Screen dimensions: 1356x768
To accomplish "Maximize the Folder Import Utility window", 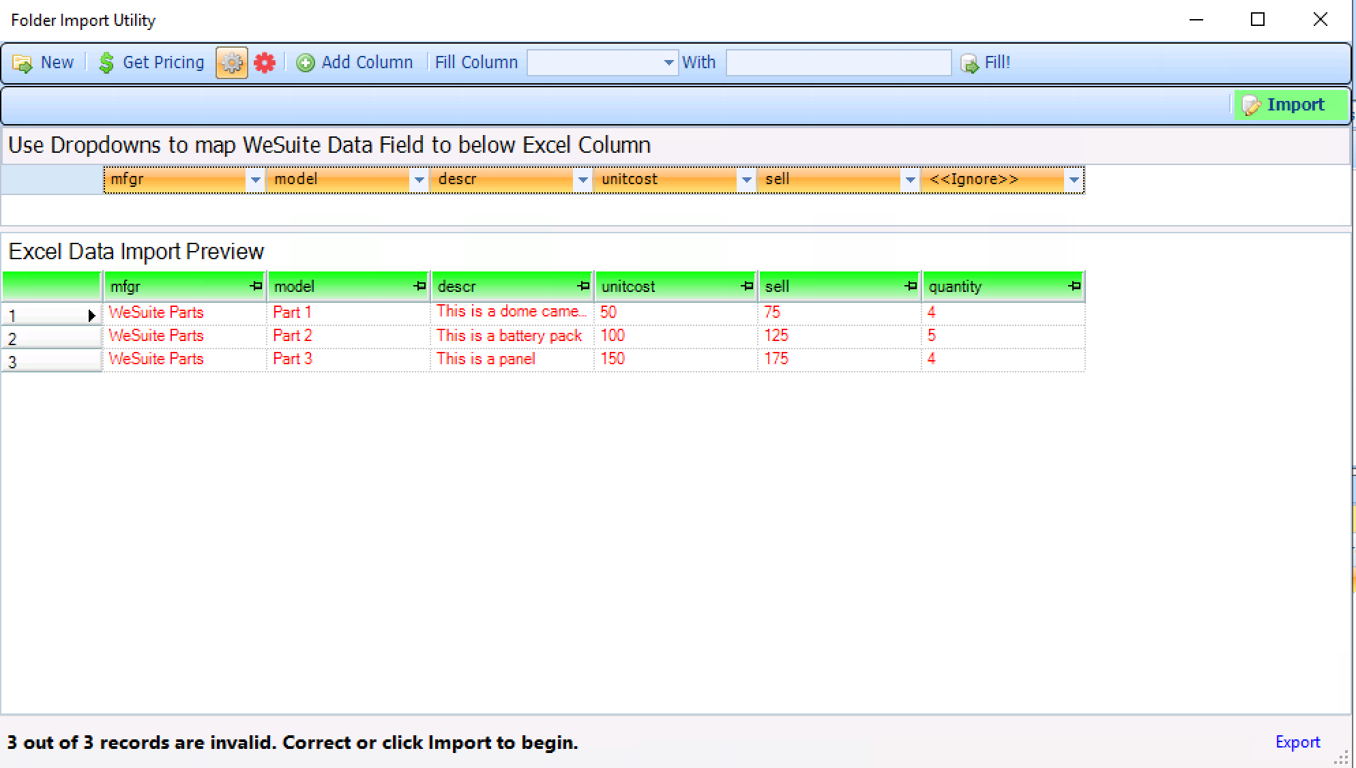I will [1258, 20].
